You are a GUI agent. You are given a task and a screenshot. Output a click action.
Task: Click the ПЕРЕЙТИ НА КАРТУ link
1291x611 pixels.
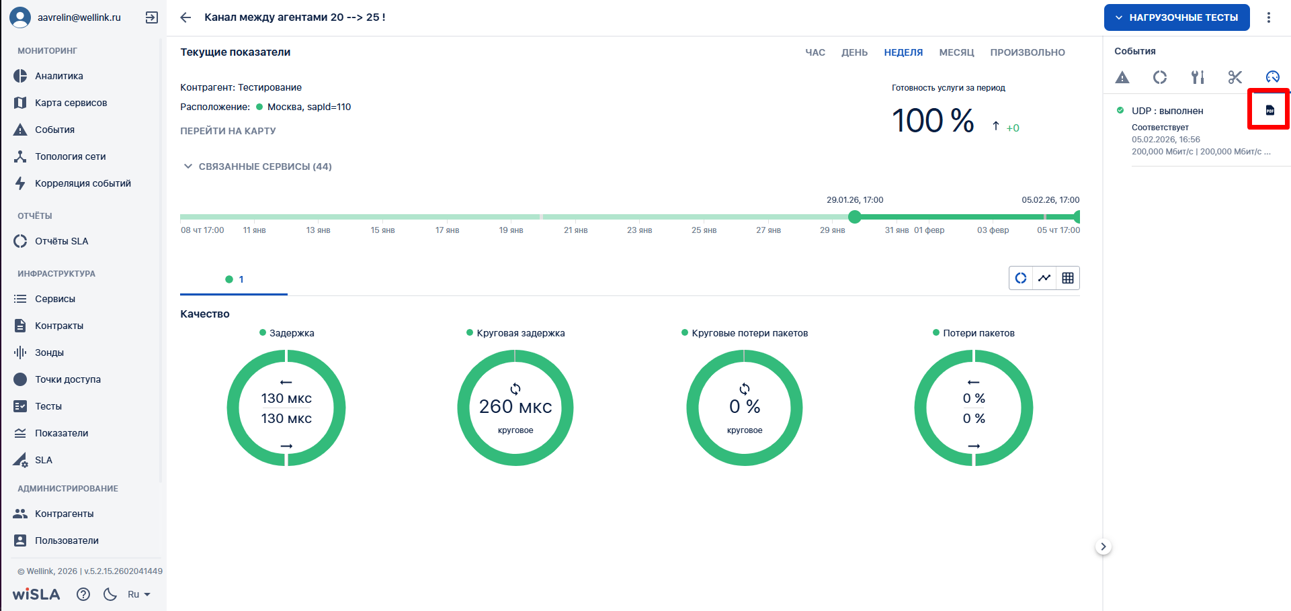coord(228,131)
